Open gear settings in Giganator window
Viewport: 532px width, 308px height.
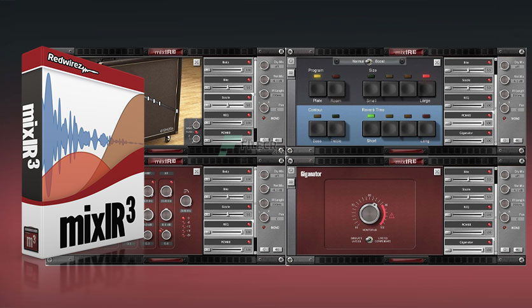(291, 171)
